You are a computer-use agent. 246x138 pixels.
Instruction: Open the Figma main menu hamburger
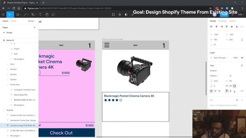3,15
